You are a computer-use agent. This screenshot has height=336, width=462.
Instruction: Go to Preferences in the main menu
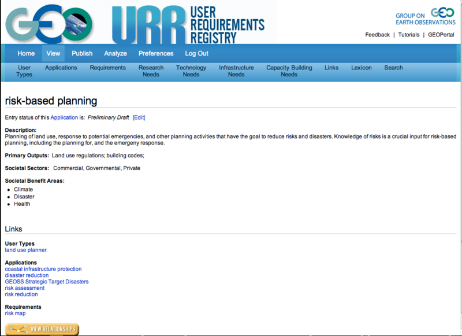point(156,53)
